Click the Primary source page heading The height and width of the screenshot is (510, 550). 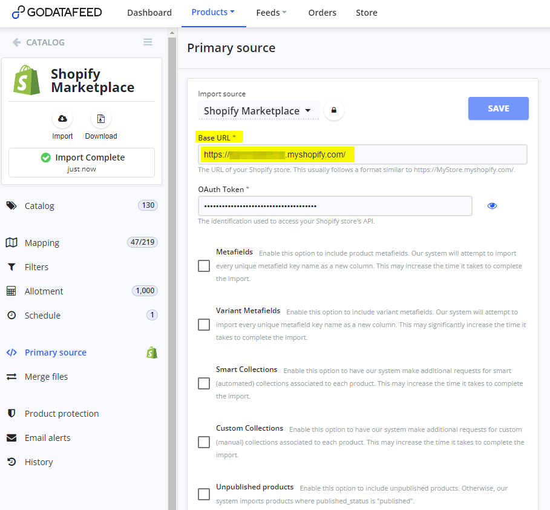(x=231, y=48)
